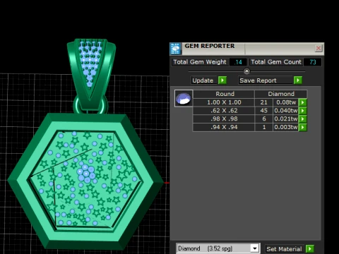Click the weight cell 0.040tw
This screenshot has width=339, height=254.
click(x=286, y=111)
